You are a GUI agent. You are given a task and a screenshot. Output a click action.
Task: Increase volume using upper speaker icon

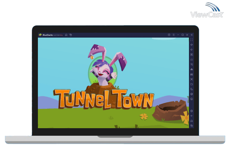[x=192, y=45]
